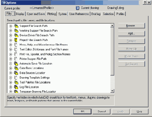Click the question mark help button in title bar
The image size is (152, 117).
[x=145, y=3]
